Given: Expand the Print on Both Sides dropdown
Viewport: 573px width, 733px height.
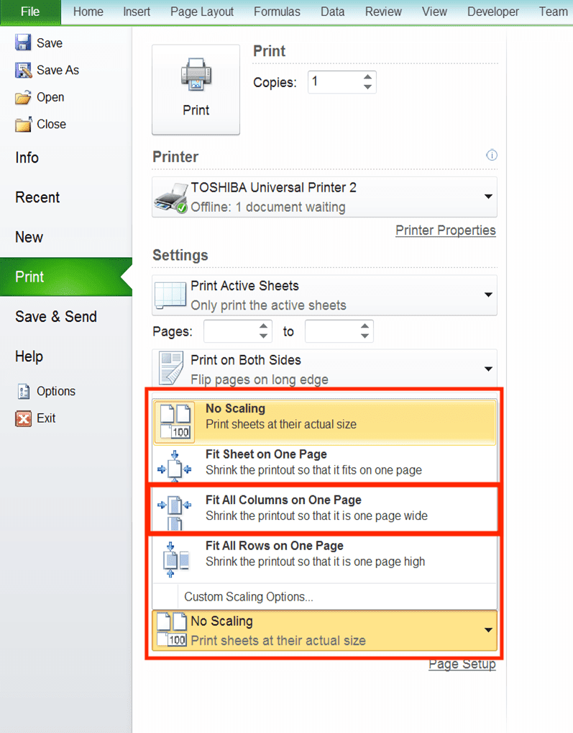Looking at the screenshot, I should [488, 369].
